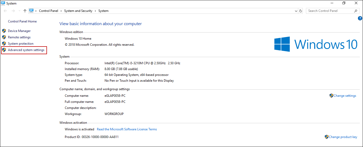Minimize the System window
363x147 pixels.
332,3
